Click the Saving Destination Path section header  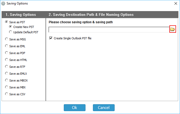[91, 15]
